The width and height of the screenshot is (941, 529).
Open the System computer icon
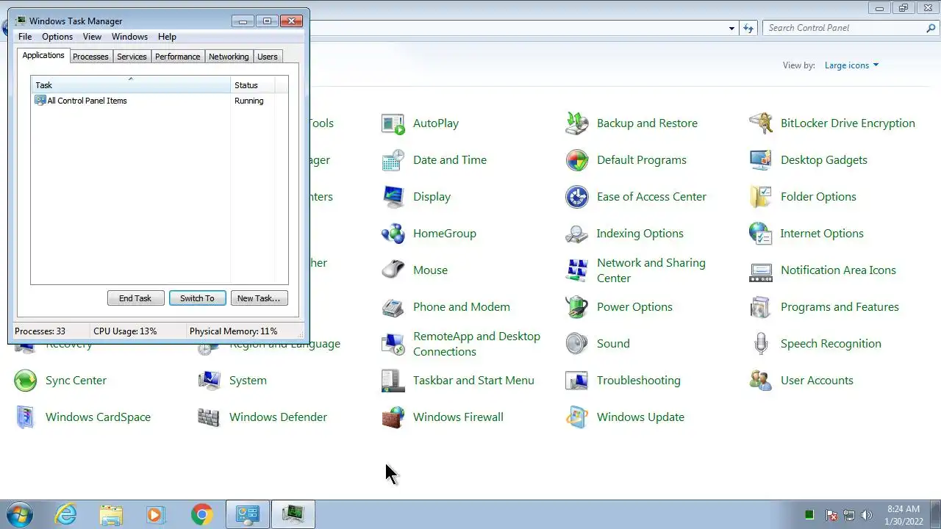pos(209,381)
